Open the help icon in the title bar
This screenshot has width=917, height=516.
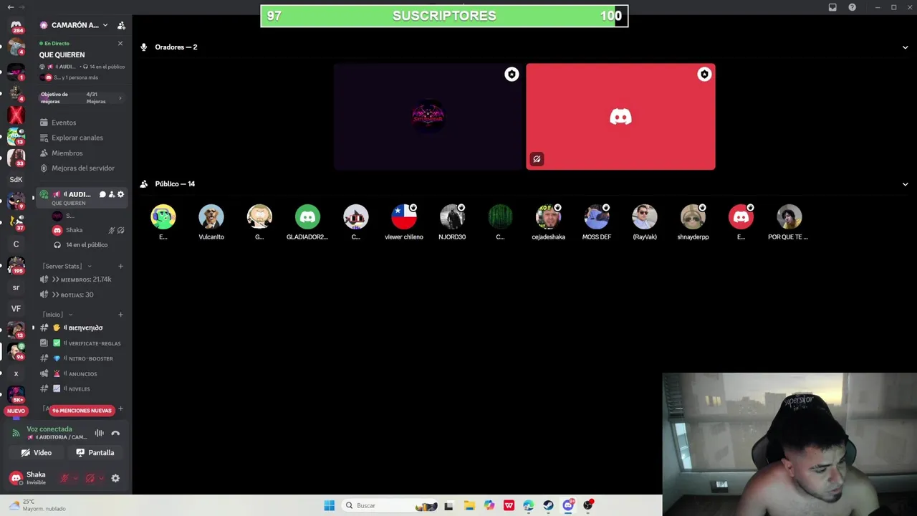pos(852,7)
